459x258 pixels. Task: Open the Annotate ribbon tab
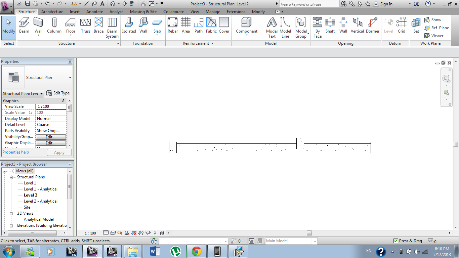coord(94,12)
